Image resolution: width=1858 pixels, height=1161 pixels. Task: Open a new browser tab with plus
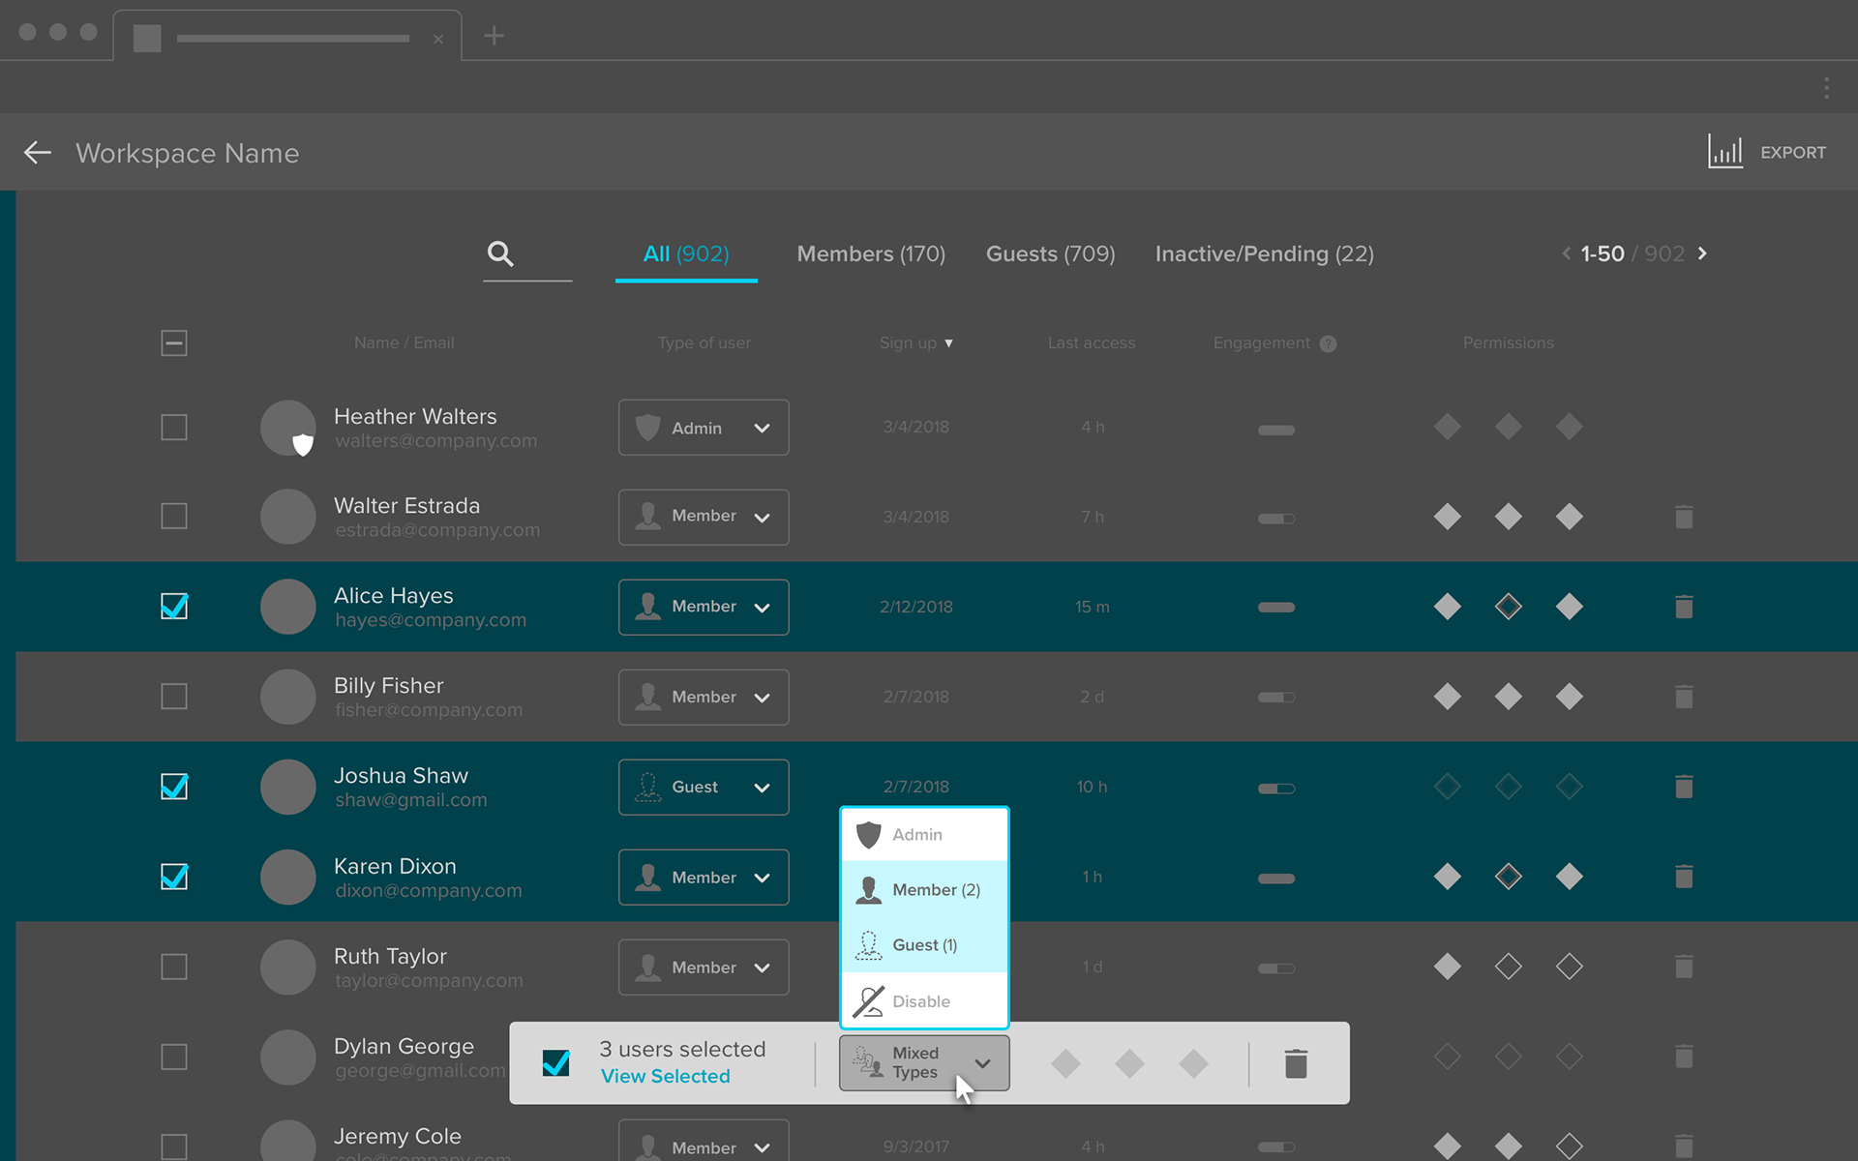tap(494, 36)
